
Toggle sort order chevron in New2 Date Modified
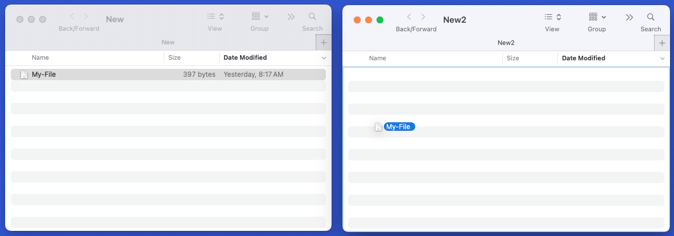(662, 59)
